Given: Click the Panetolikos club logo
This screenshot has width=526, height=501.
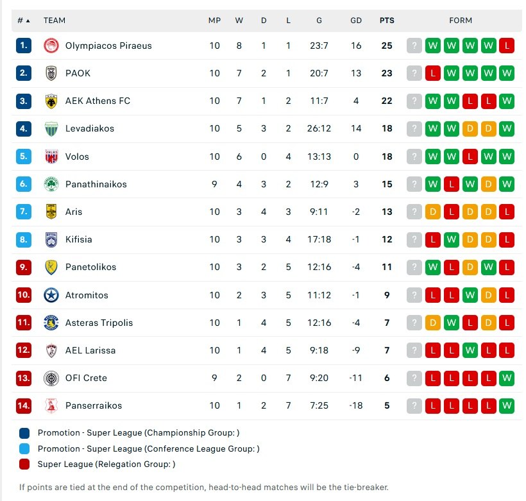Looking at the screenshot, I should (51, 267).
